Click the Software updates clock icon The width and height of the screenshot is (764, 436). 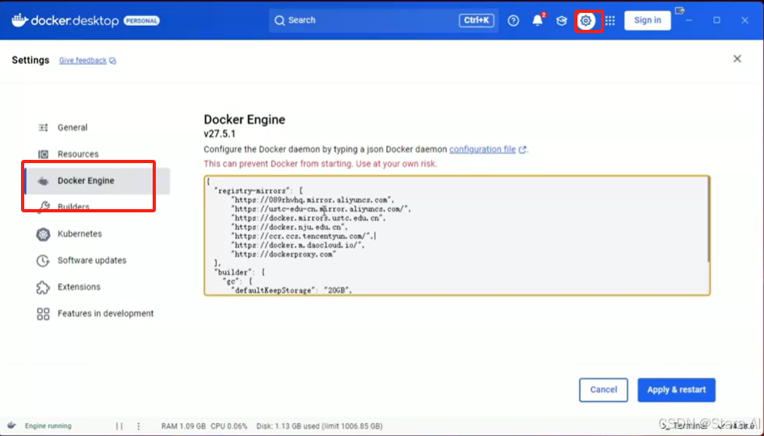pyautogui.click(x=43, y=261)
